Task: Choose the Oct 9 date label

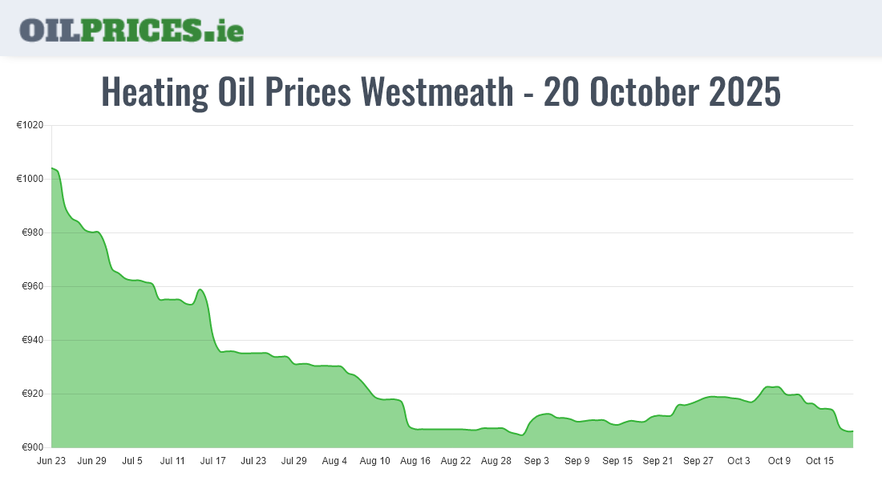Action: coord(779,461)
